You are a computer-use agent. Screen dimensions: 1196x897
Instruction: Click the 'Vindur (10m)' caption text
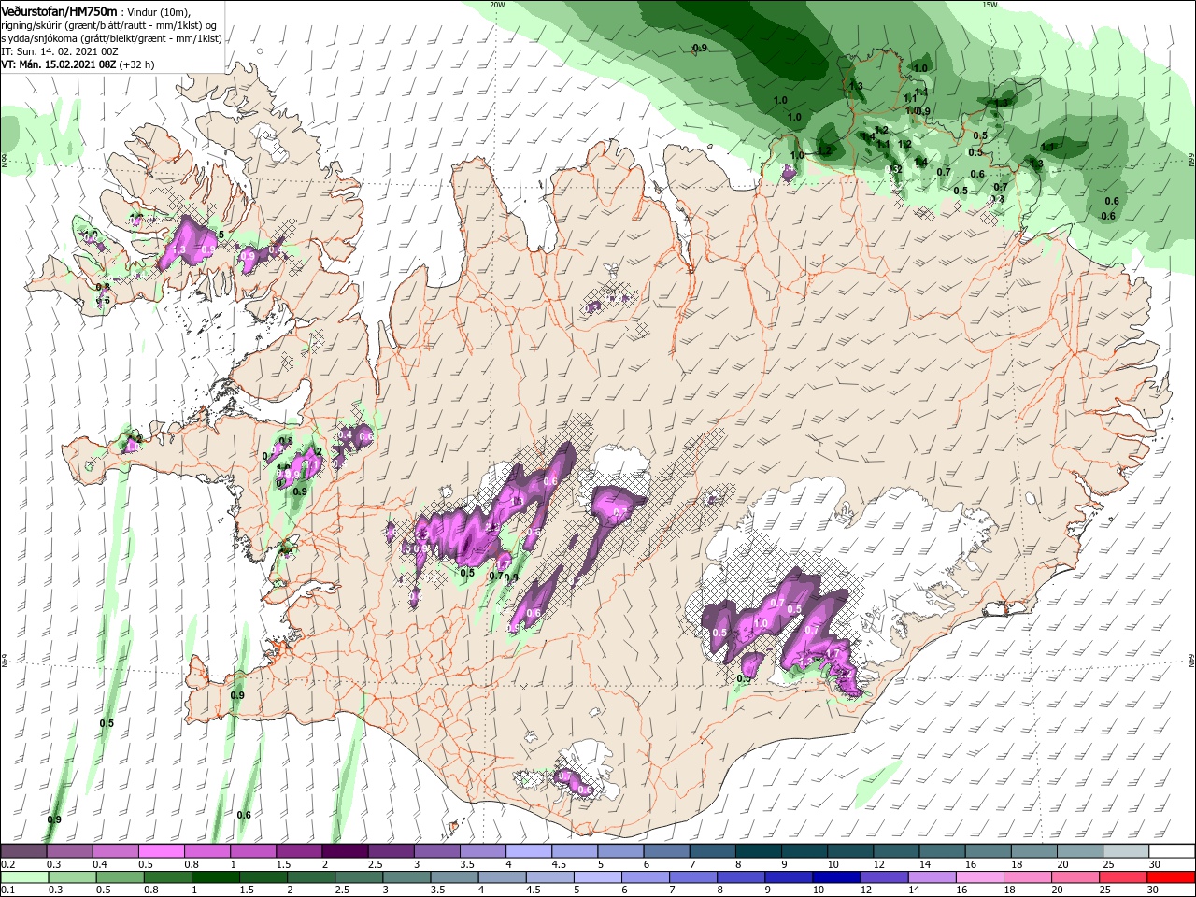click(x=159, y=11)
